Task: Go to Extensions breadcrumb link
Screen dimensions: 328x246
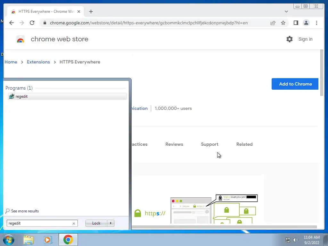Action: [38, 62]
